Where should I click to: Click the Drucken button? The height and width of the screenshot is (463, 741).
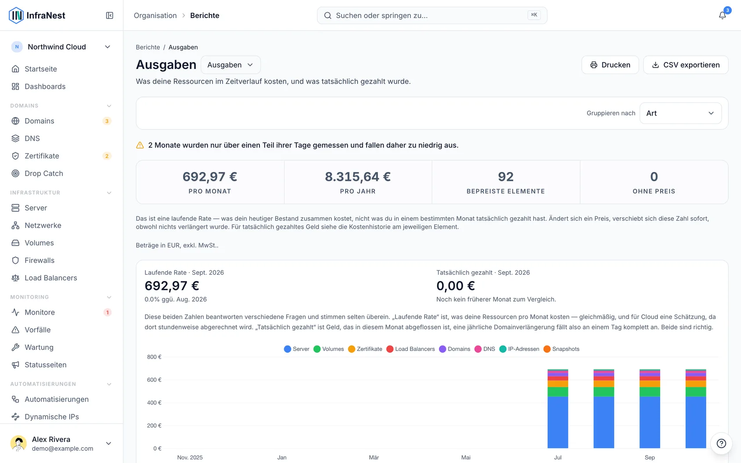pyautogui.click(x=610, y=65)
